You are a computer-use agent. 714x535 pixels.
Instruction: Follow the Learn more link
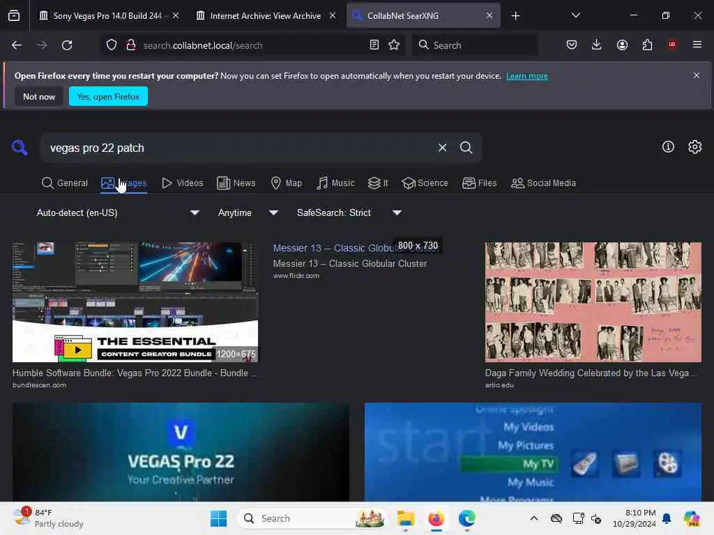(527, 76)
